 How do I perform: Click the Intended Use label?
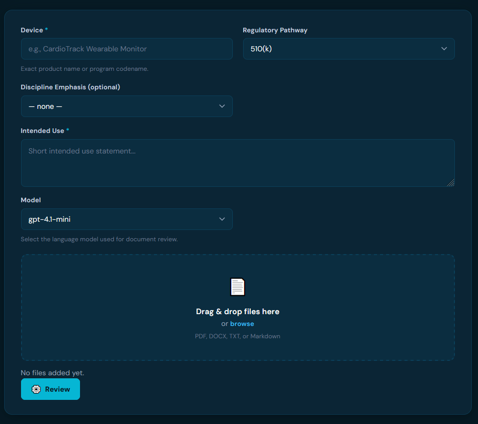coord(43,130)
